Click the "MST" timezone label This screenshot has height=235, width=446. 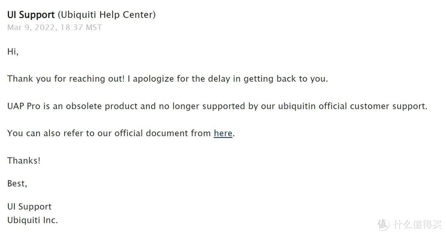pyautogui.click(x=93, y=28)
